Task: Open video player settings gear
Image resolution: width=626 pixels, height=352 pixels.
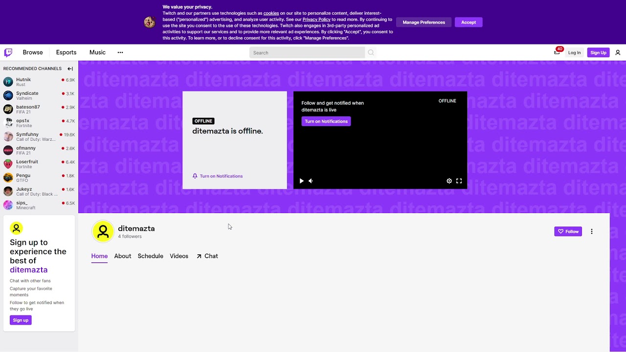Action: point(449,181)
